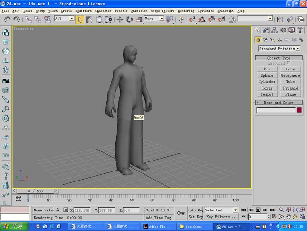Click the time slider 0 / 100 handle

(35, 191)
